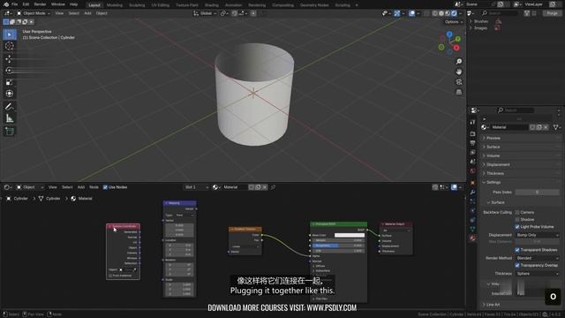Pin the node editor material
This screenshot has width=565, height=318.
[x=273, y=187]
